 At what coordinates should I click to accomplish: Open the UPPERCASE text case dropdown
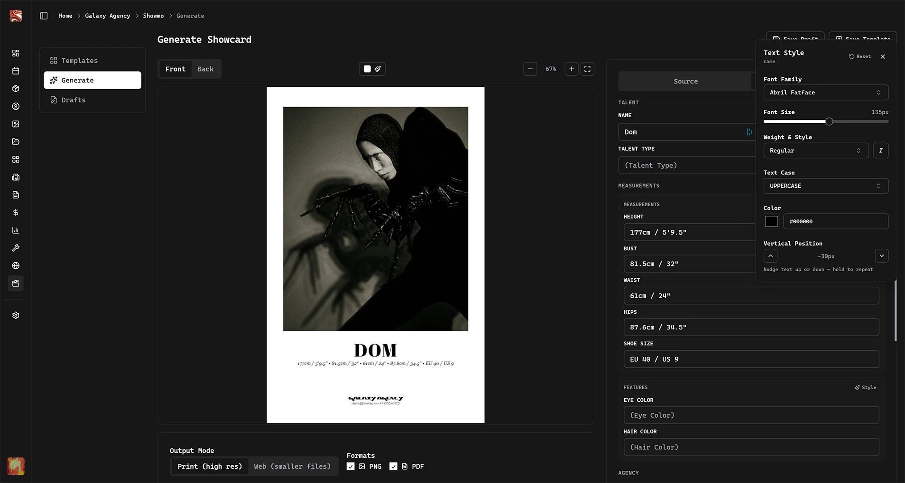[826, 186]
